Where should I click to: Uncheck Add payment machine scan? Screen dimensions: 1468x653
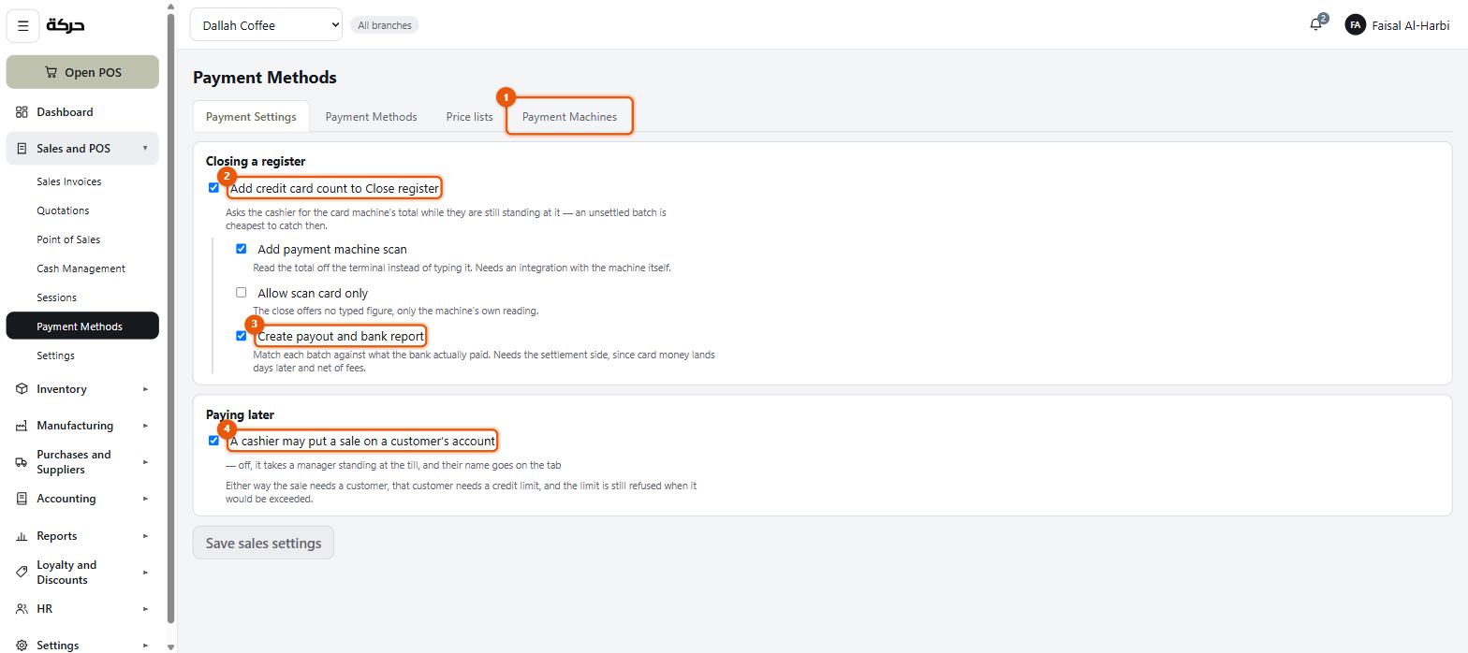(x=241, y=249)
